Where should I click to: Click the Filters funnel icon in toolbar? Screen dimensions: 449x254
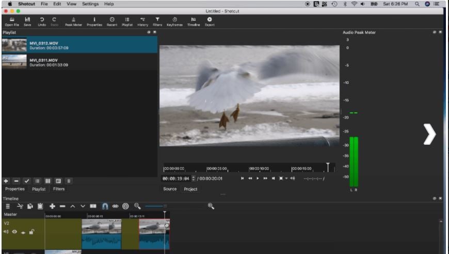(157, 21)
